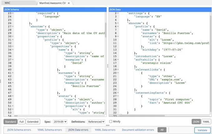This screenshot has height=134, width=212.
Task: Collapse schema line 31 "profile" fold arrow
Action: [x=13, y=40]
